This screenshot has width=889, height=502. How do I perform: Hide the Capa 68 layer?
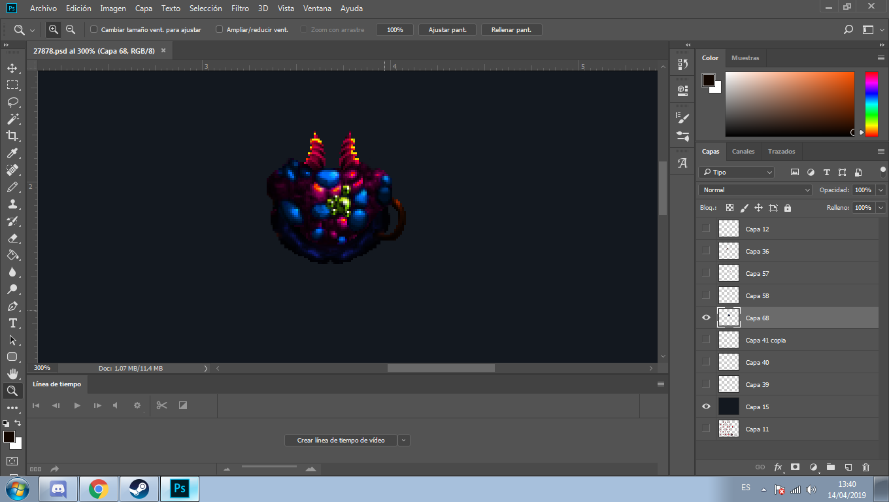click(x=706, y=318)
